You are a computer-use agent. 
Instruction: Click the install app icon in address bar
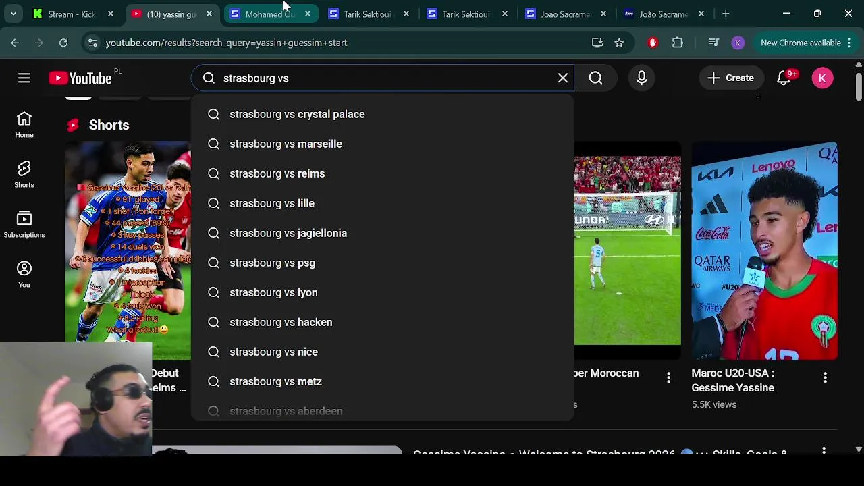click(597, 43)
